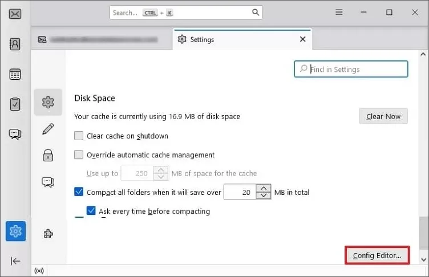This screenshot has width=429, height=277.
Task: Click the global Search box
Action: [x=186, y=13]
